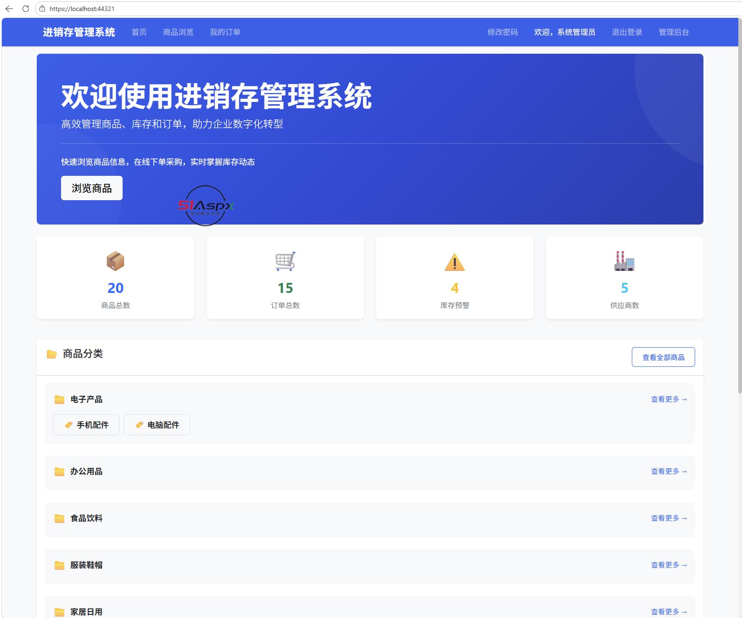The height and width of the screenshot is (618, 742).
Task: Click the 查看全部商品 button
Action: 663,357
